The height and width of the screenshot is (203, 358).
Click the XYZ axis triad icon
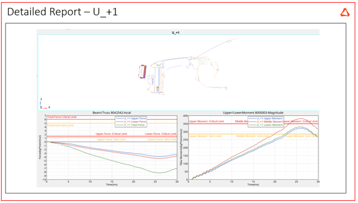[44, 104]
